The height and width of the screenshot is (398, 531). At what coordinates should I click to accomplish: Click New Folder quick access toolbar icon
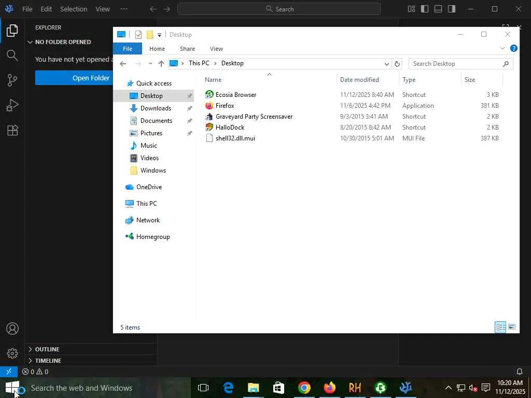[150, 35]
